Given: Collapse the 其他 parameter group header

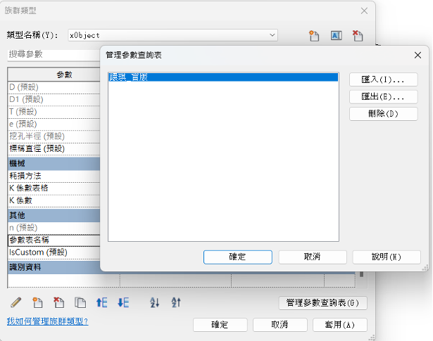Looking at the screenshot, I should 53,215.
